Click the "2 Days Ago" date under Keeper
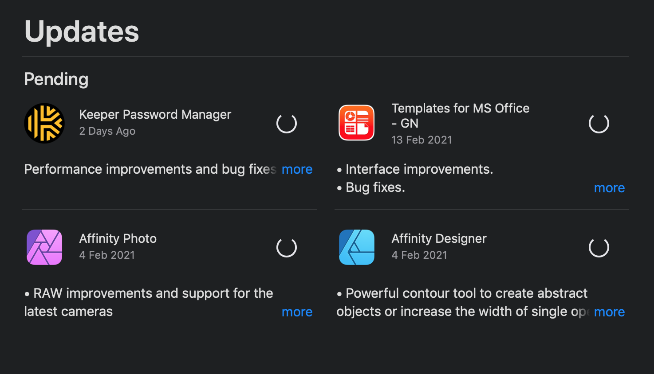 (107, 131)
